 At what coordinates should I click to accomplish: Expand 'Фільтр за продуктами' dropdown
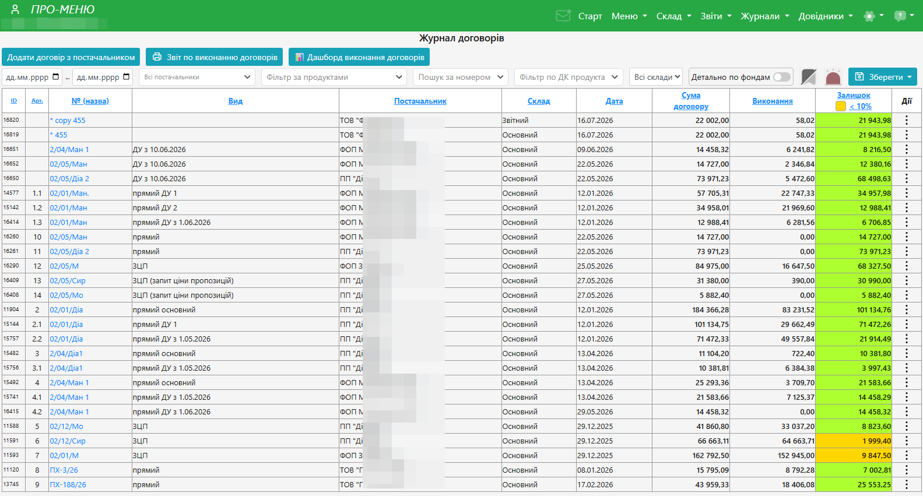334,77
